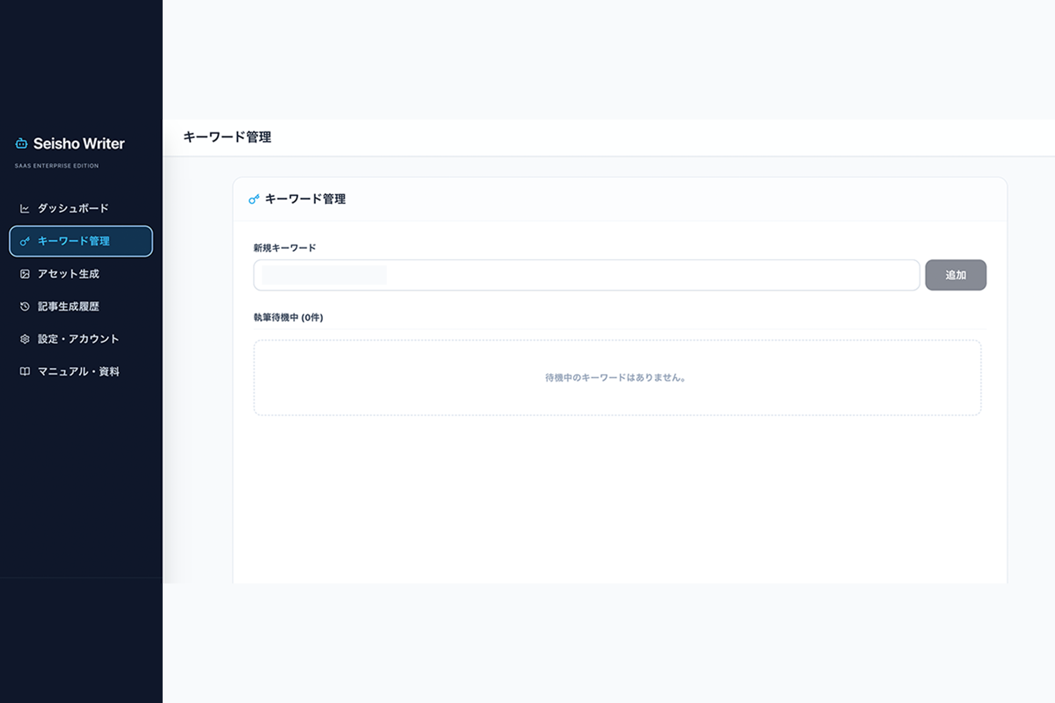Select the clock history icon beside 記事生成履歴
Image resolution: width=1055 pixels, height=703 pixels.
coord(25,306)
